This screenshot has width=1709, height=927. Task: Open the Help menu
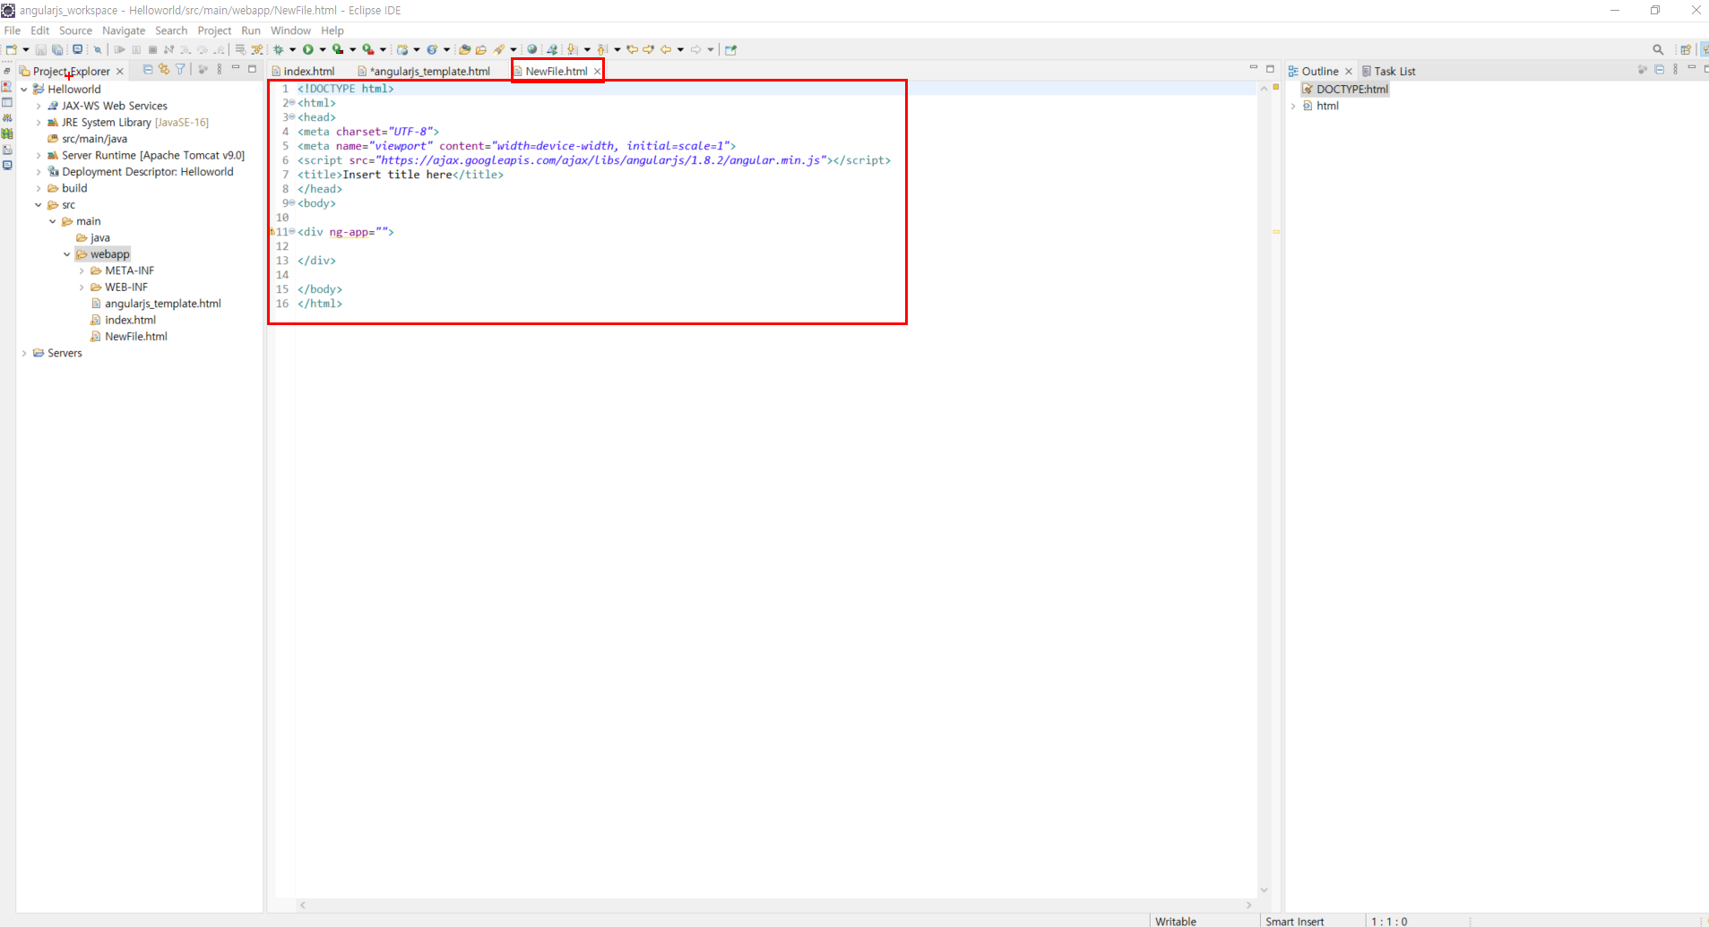click(x=332, y=30)
